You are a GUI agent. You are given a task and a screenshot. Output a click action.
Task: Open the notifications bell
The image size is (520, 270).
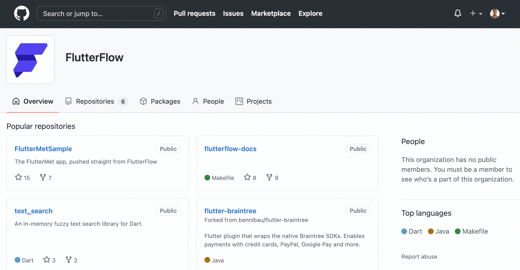point(458,13)
